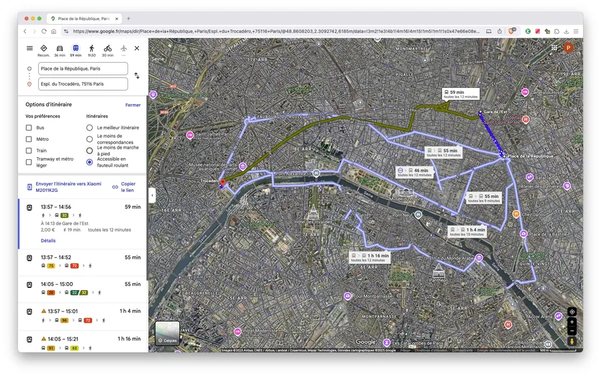Click the address bar URL
Viewport: 601px width, 376px height.
(276, 31)
